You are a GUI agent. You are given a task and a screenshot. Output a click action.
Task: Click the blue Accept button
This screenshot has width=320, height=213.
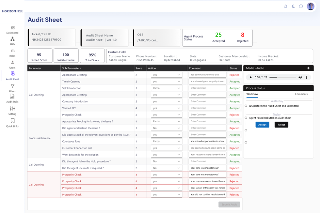[x=262, y=125]
